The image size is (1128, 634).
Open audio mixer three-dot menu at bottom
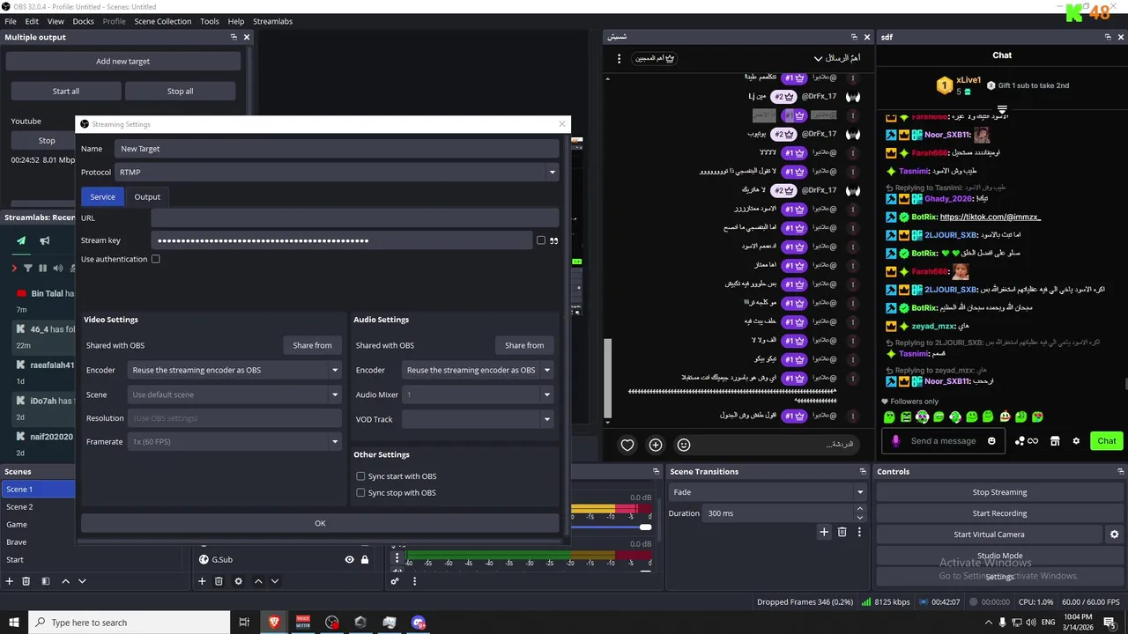pyautogui.click(x=414, y=581)
